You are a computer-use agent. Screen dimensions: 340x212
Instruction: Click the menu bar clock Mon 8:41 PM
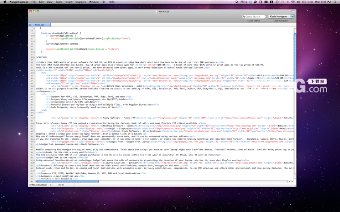point(323,2)
